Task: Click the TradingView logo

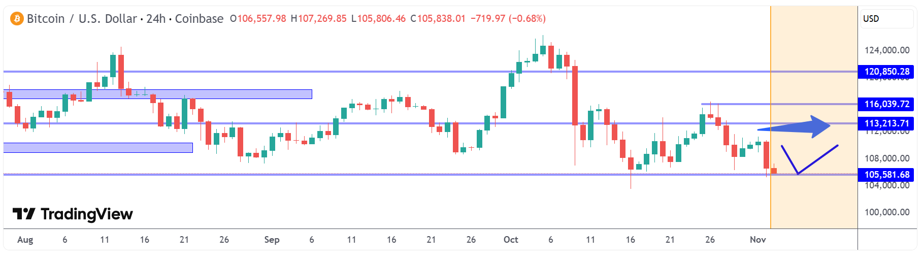Action: (x=73, y=214)
